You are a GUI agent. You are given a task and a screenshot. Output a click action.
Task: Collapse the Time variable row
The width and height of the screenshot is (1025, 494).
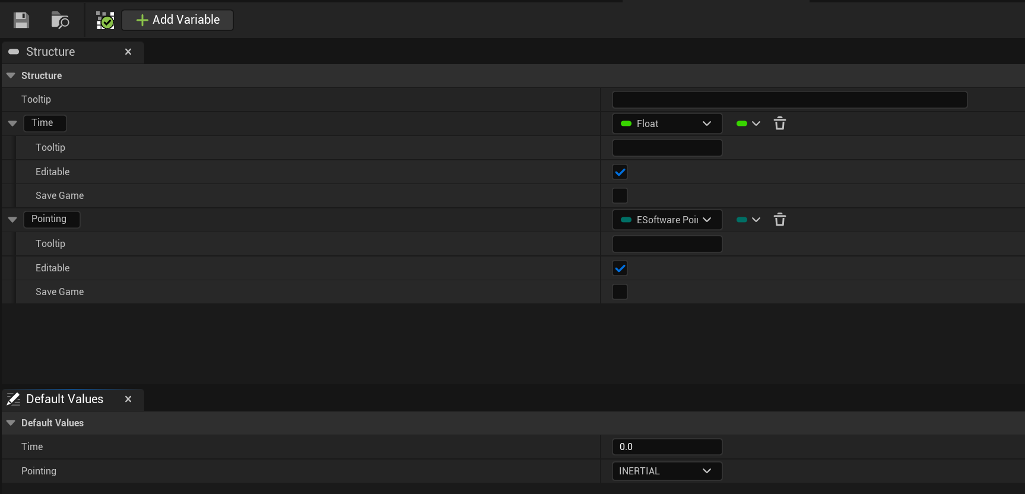(12, 123)
